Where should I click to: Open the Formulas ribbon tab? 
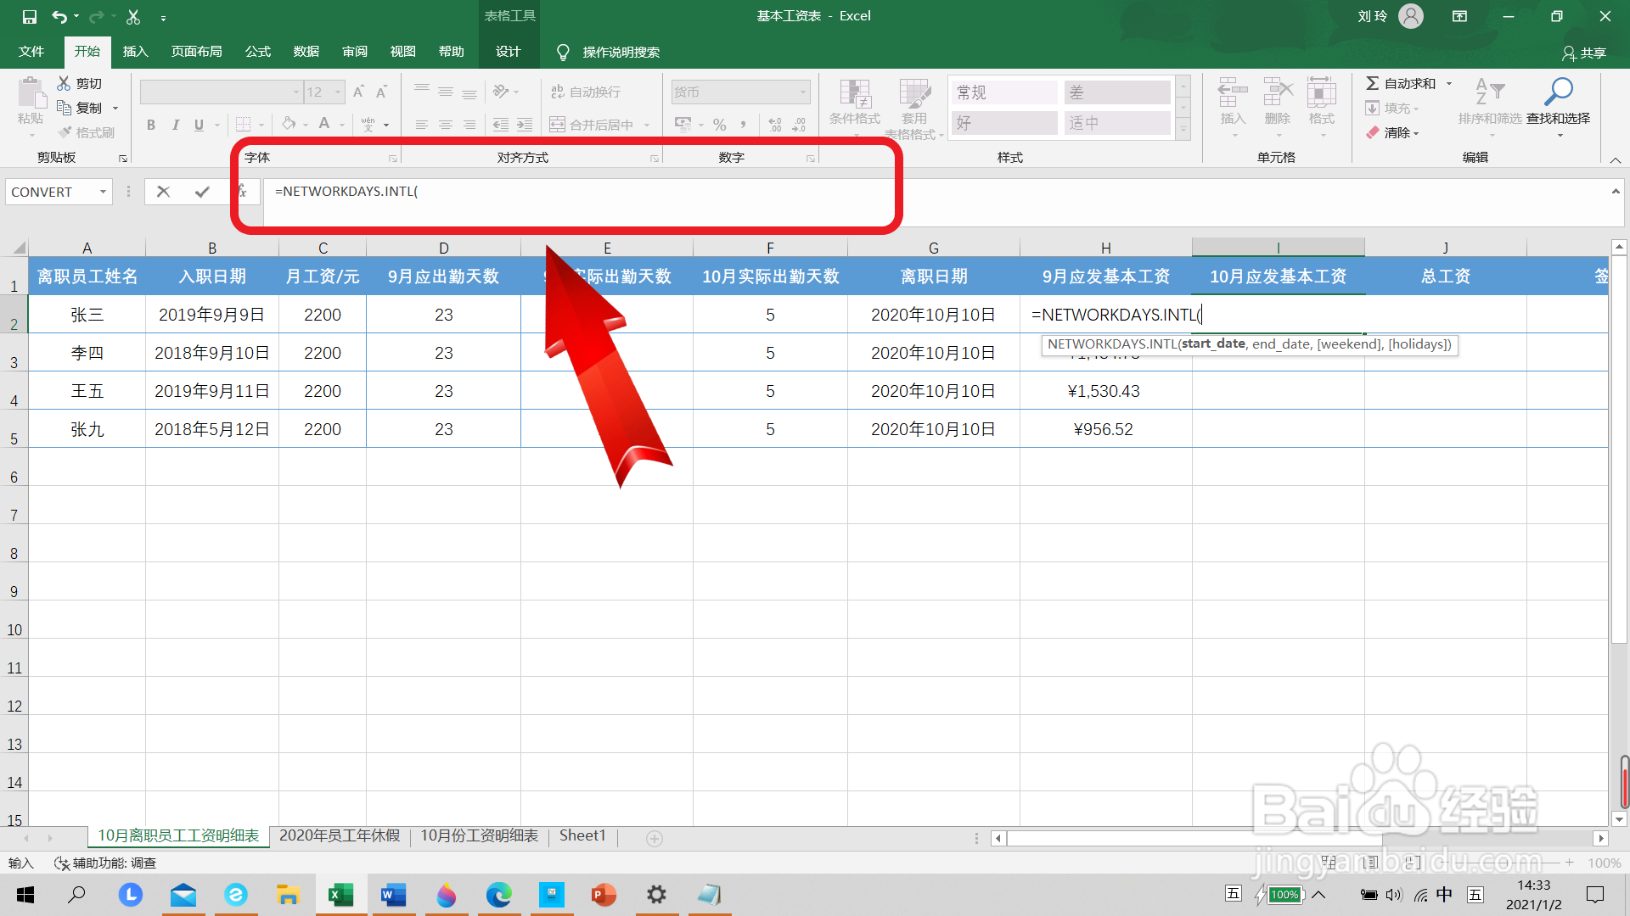(257, 52)
